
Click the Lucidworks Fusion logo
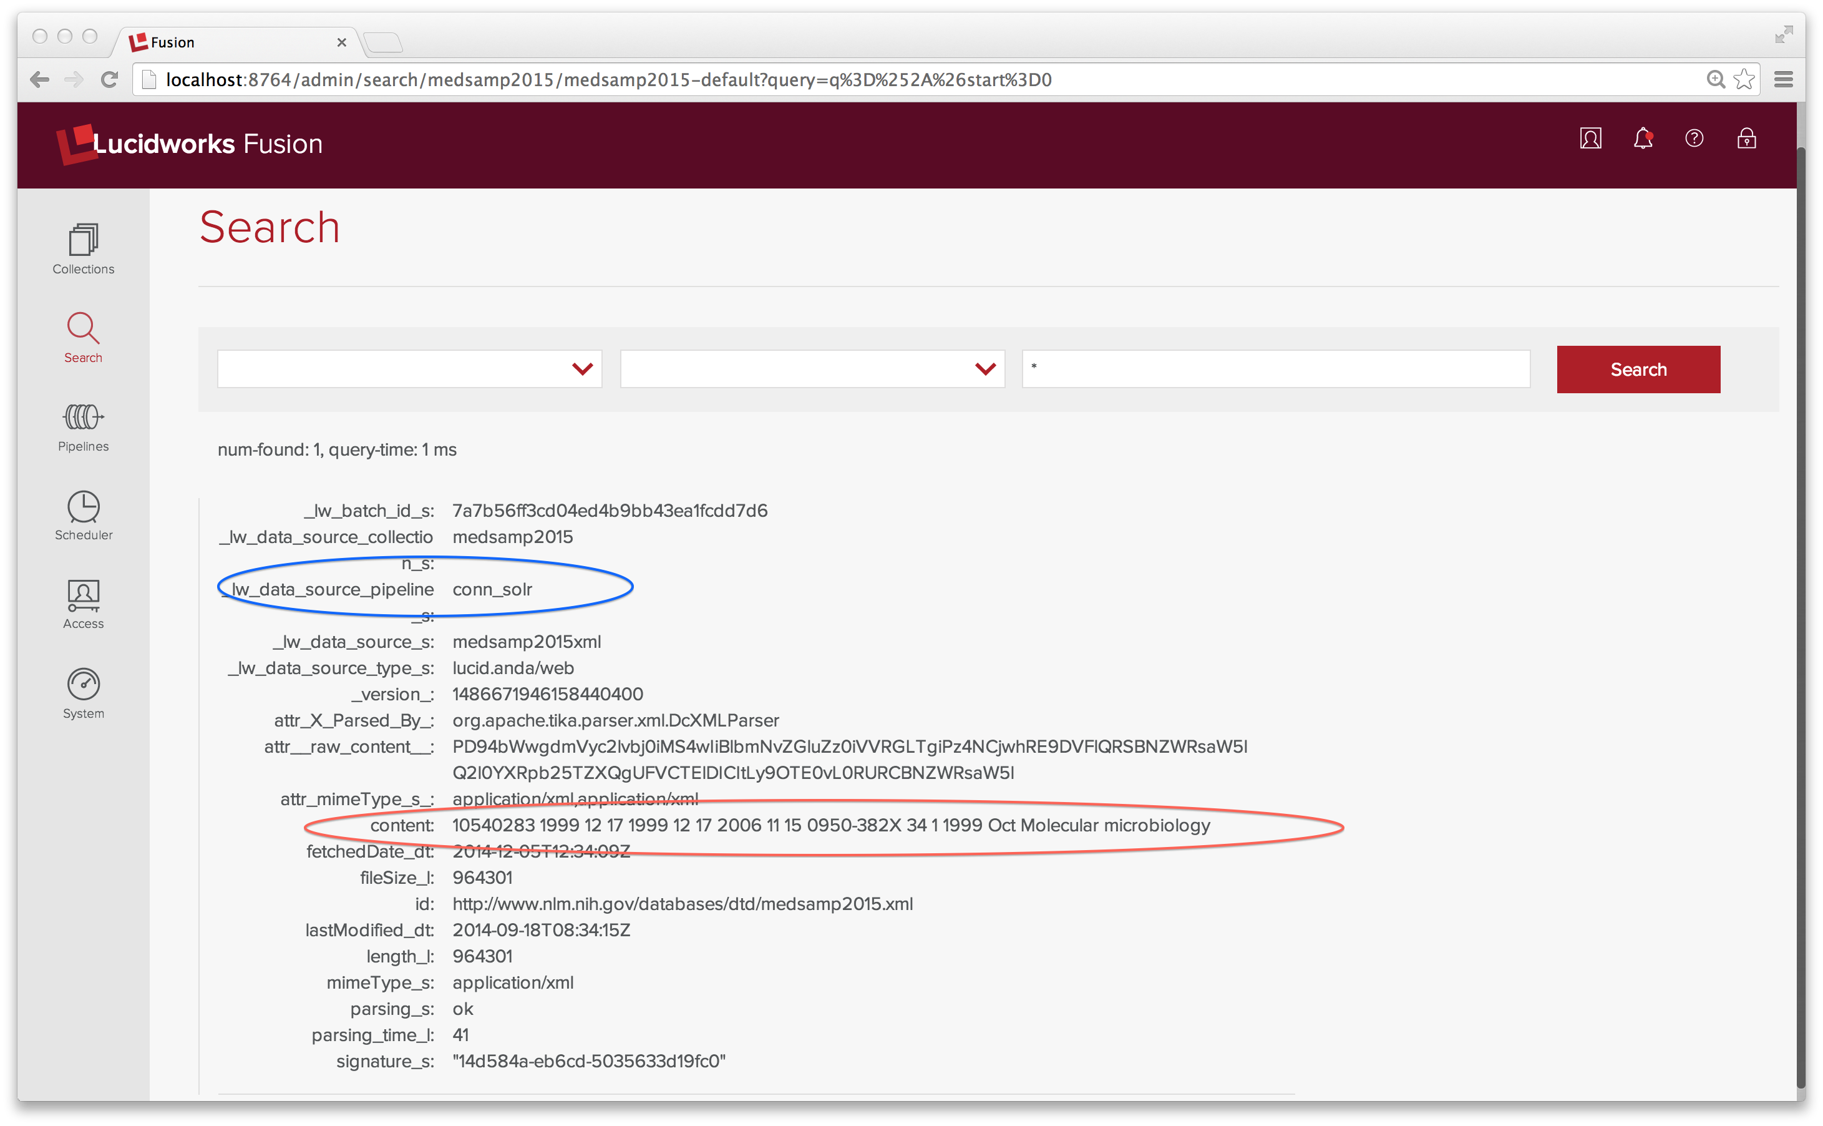189,144
